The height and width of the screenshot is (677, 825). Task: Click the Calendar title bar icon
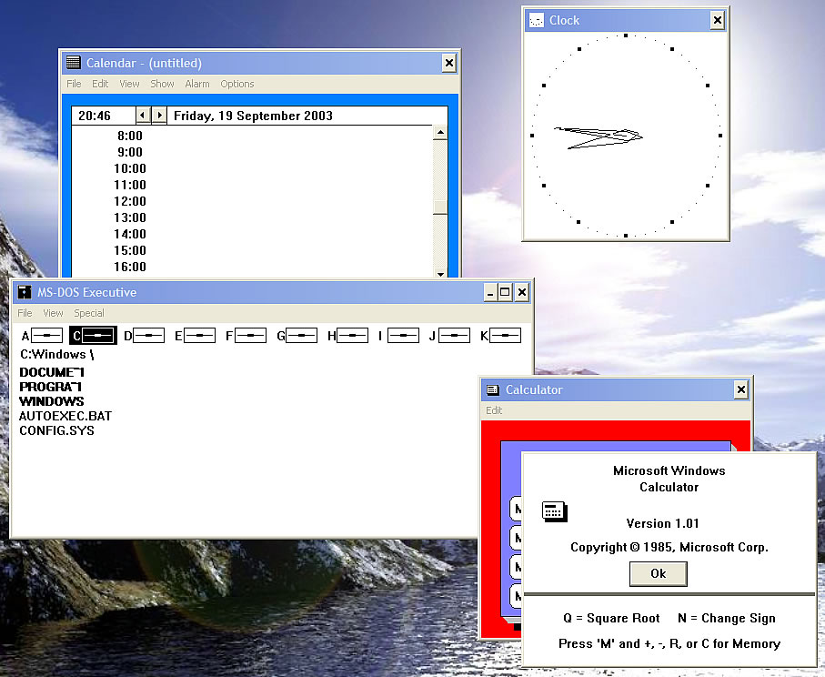pos(74,63)
